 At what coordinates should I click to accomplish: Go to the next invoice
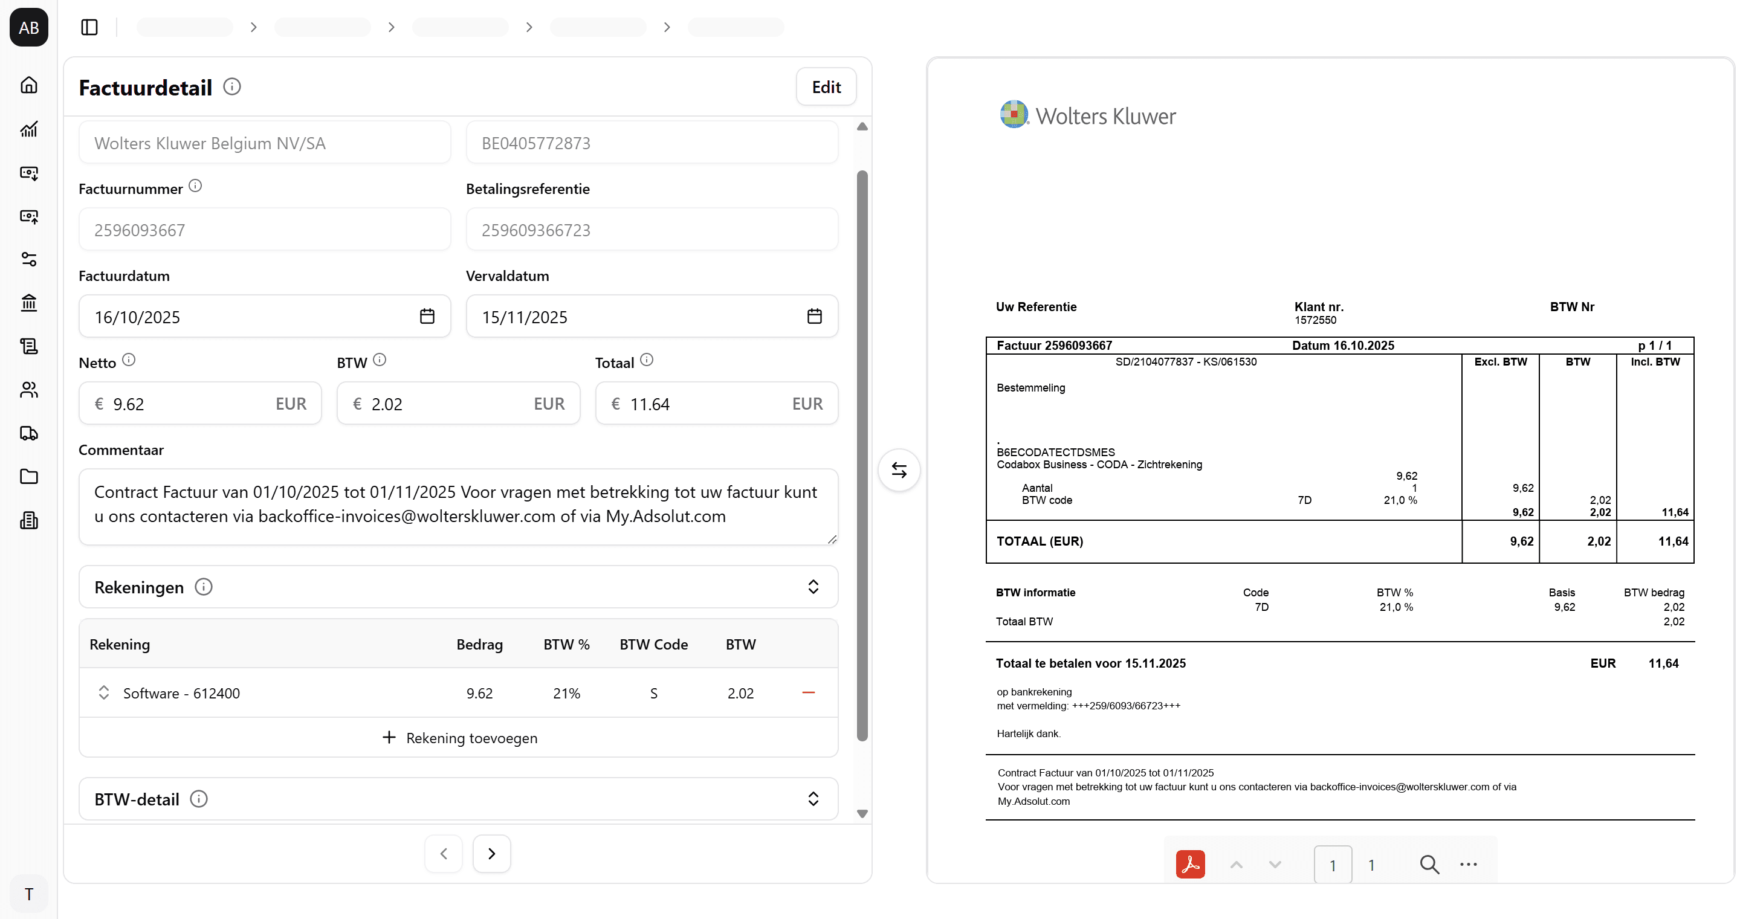click(492, 854)
